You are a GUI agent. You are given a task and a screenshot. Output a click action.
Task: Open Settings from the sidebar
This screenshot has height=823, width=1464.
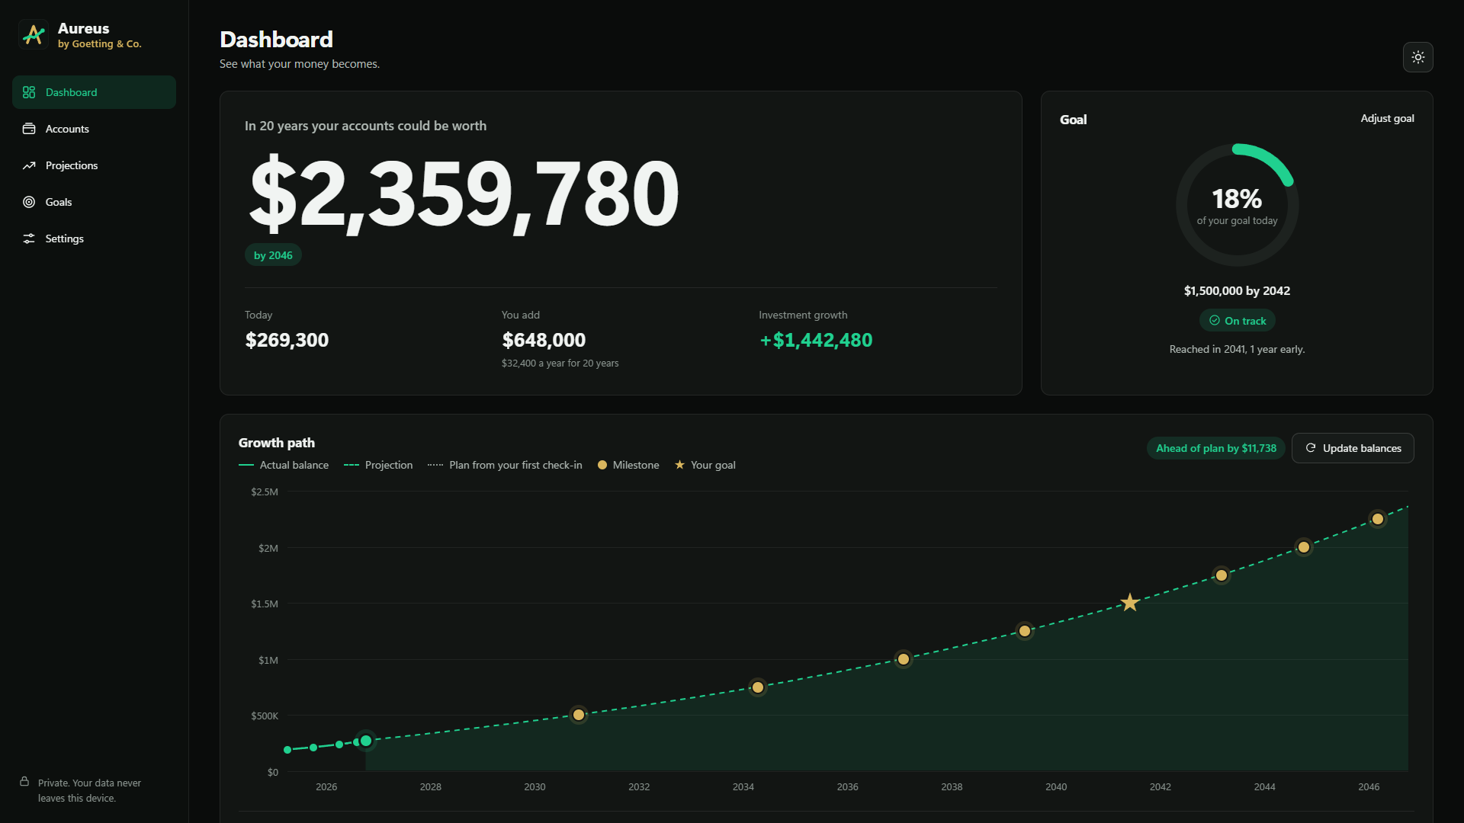click(94, 239)
